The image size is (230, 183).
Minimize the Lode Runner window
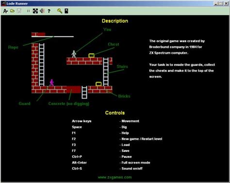(x=215, y=3)
